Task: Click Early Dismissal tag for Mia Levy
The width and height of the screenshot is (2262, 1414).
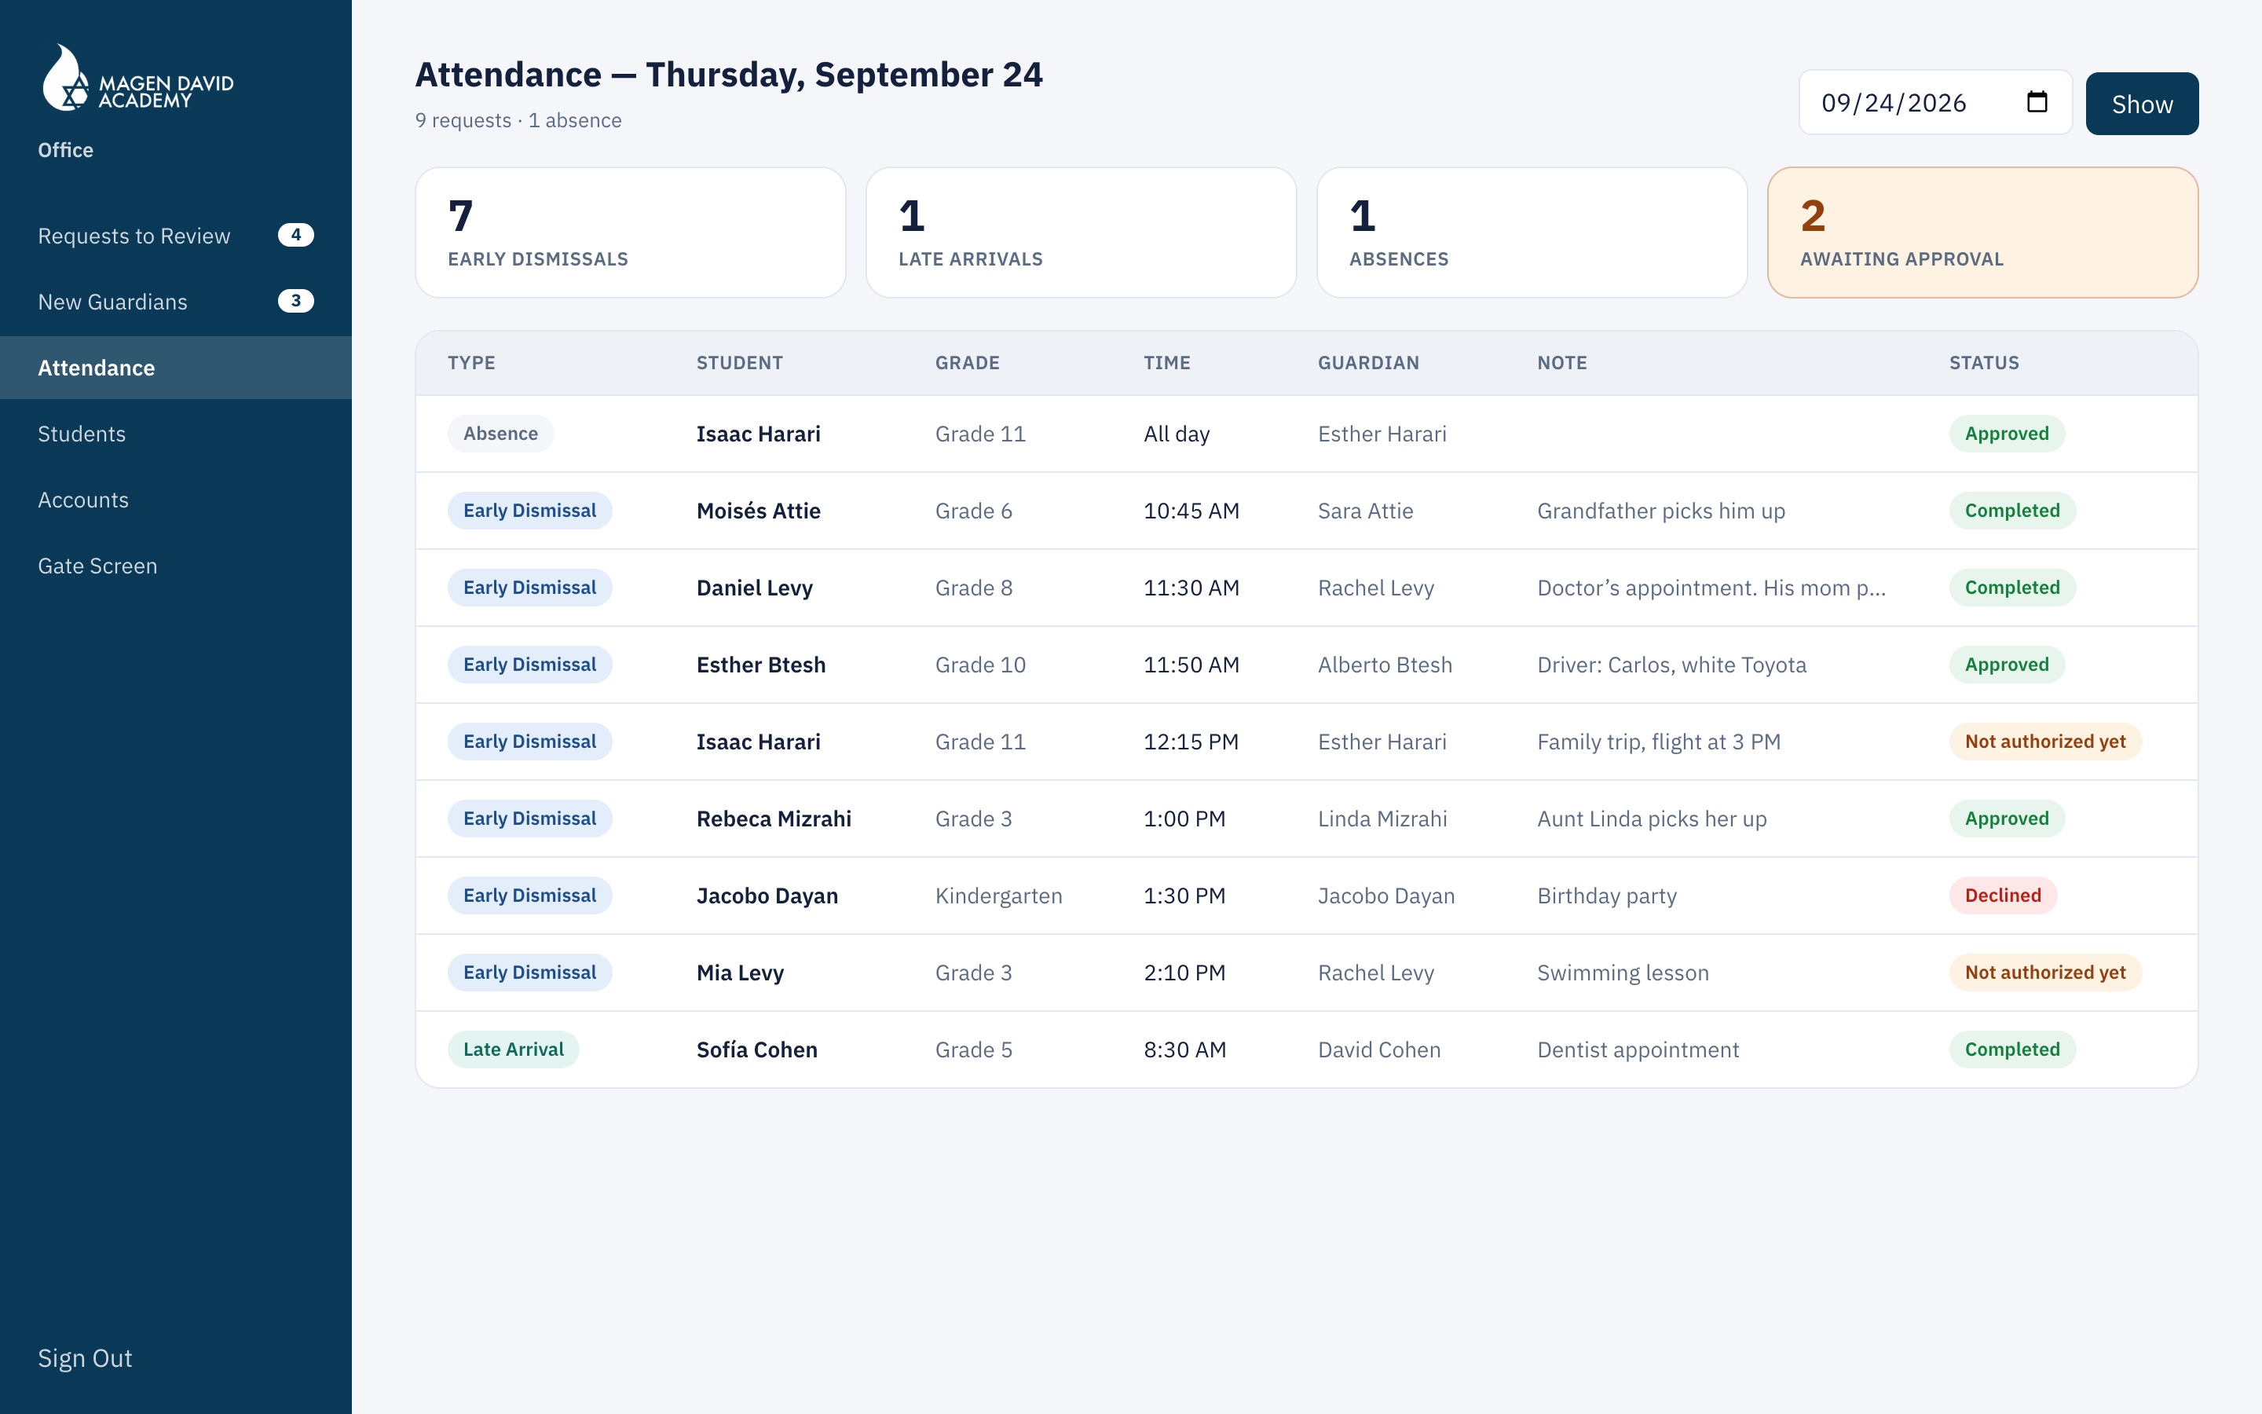Action: (529, 973)
